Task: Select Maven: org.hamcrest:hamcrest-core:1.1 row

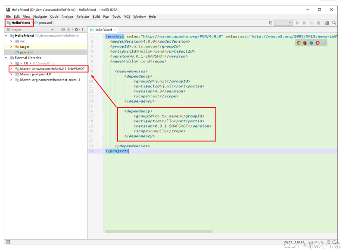Action: (46, 80)
